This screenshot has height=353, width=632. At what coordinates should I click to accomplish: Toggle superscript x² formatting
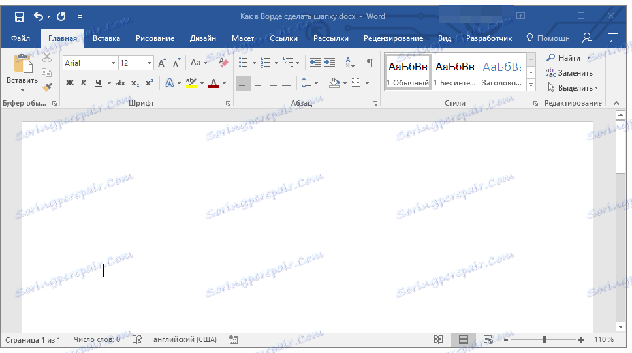[150, 83]
